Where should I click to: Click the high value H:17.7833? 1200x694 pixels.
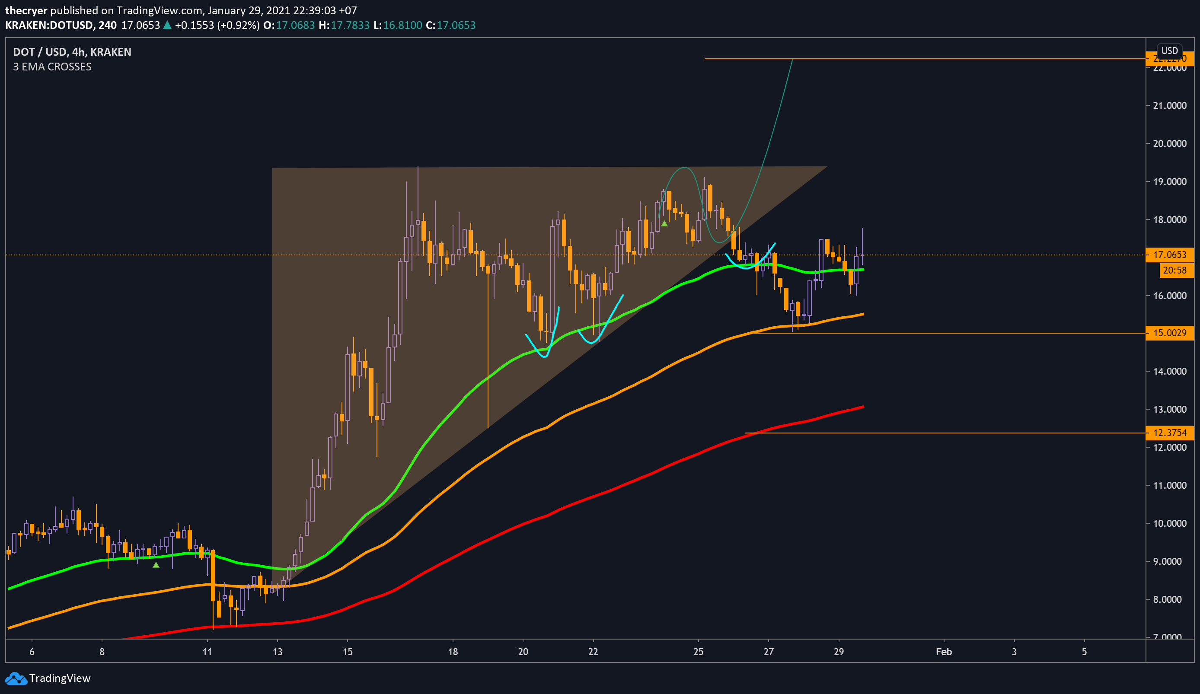tap(344, 25)
